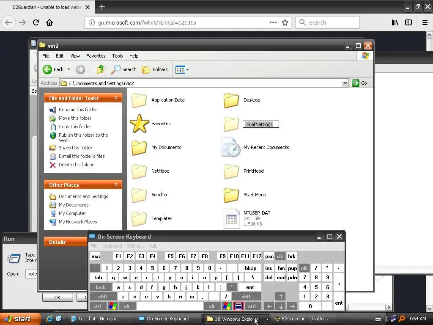Open the Explorer File menu
Image resolution: width=433 pixels, height=325 pixels.
(46, 56)
